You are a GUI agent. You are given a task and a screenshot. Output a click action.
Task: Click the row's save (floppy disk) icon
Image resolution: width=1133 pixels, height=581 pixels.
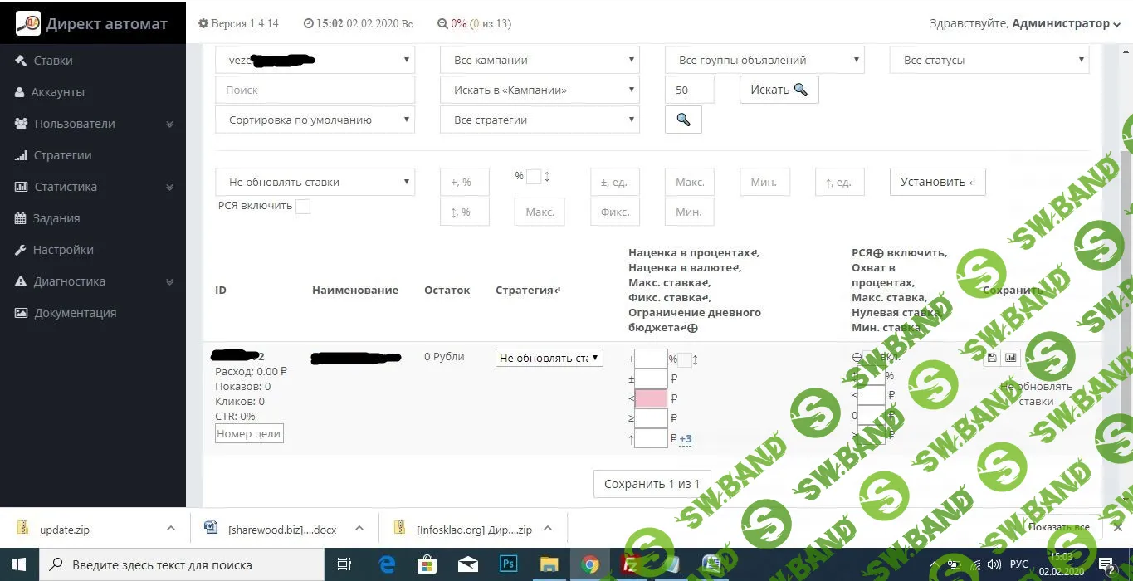pyautogui.click(x=991, y=358)
